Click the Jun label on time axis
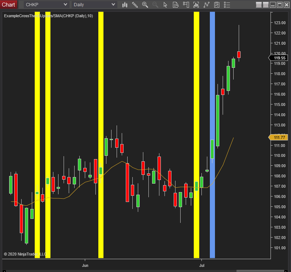The height and width of the screenshot is (272, 291). 85,265
